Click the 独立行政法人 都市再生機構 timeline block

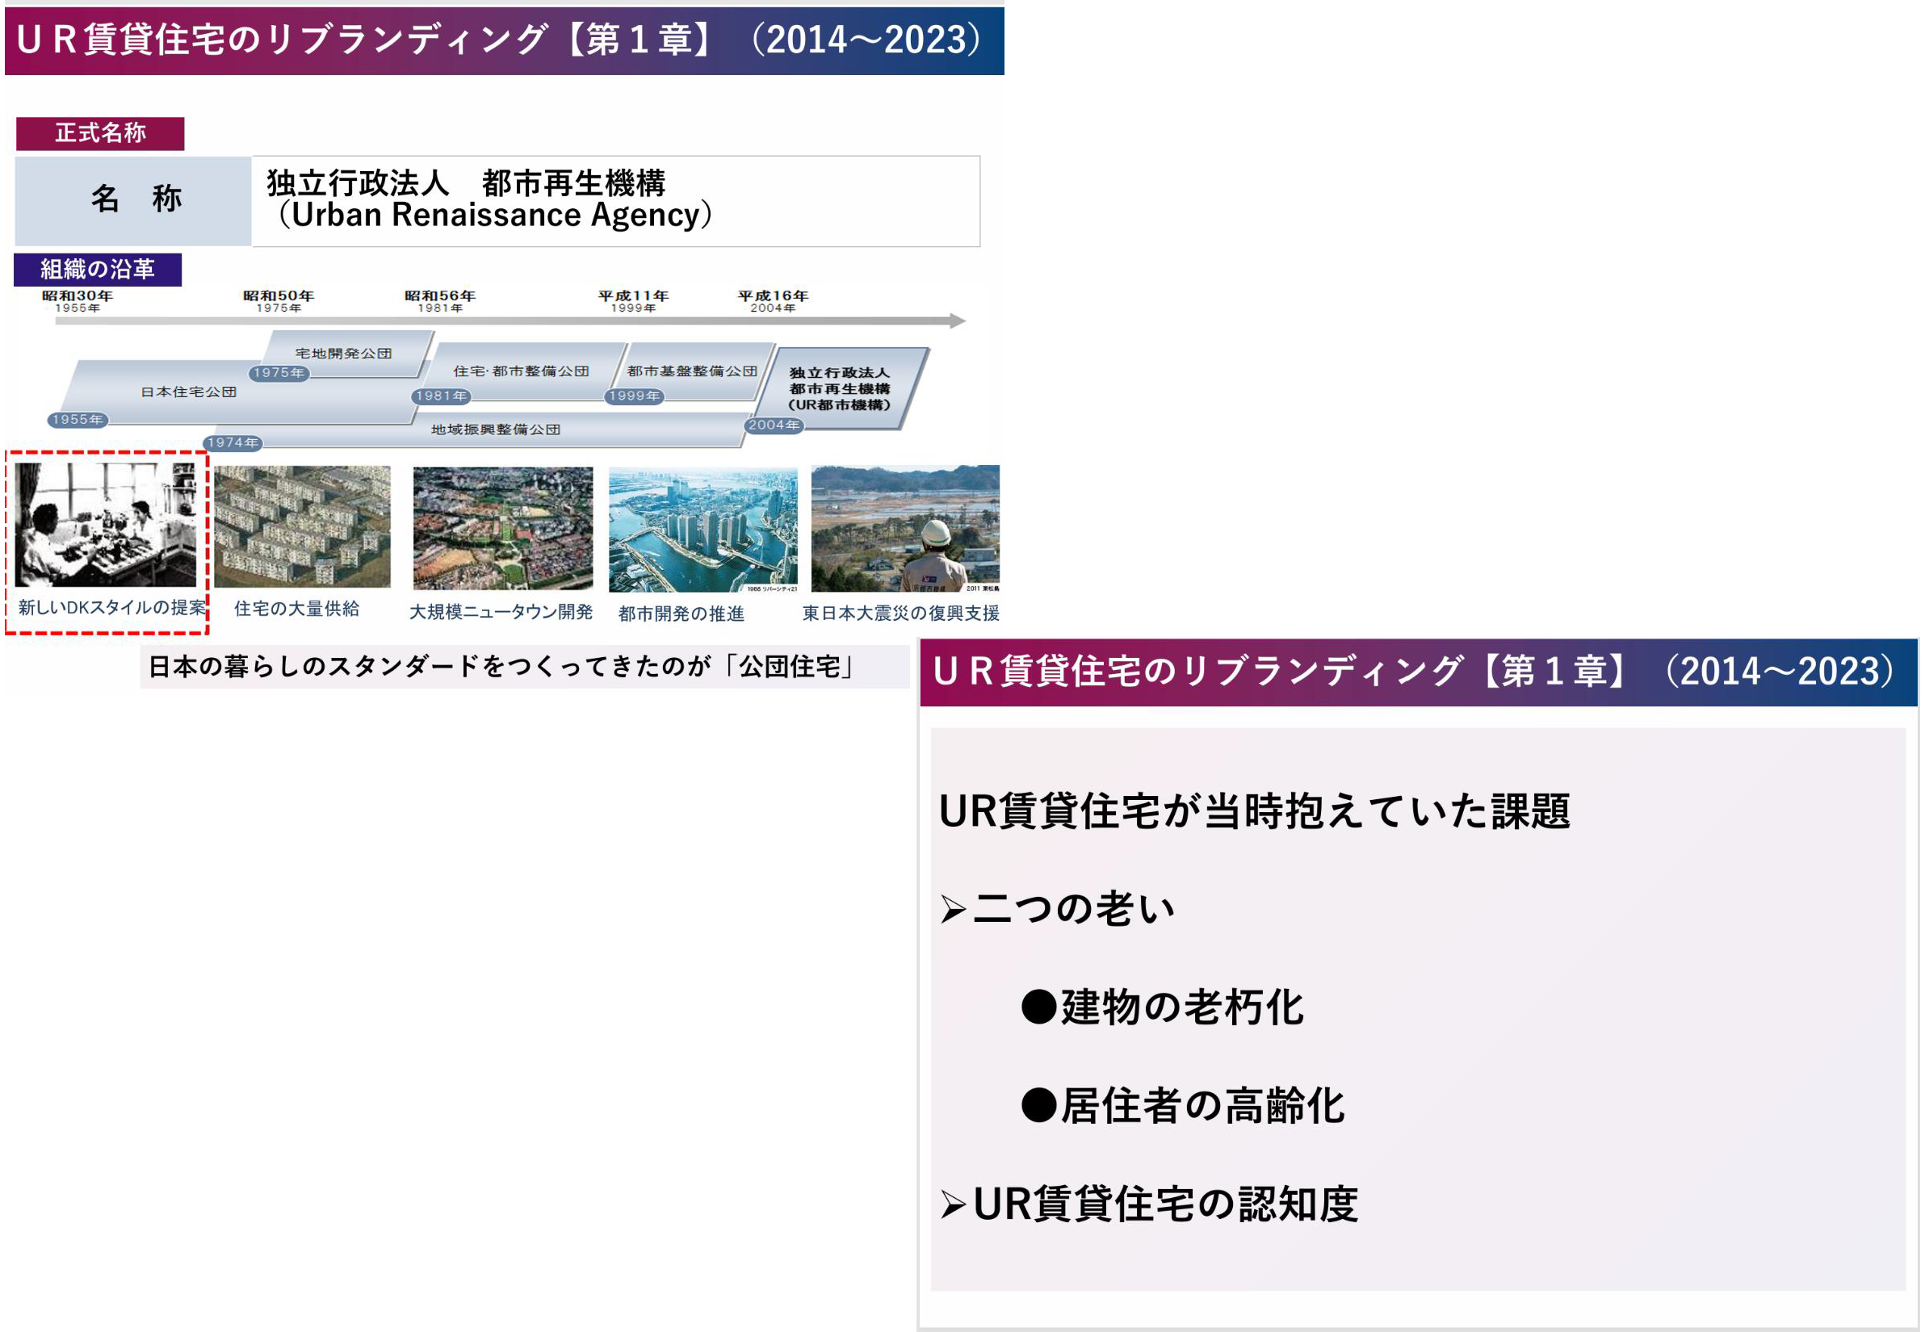839,389
